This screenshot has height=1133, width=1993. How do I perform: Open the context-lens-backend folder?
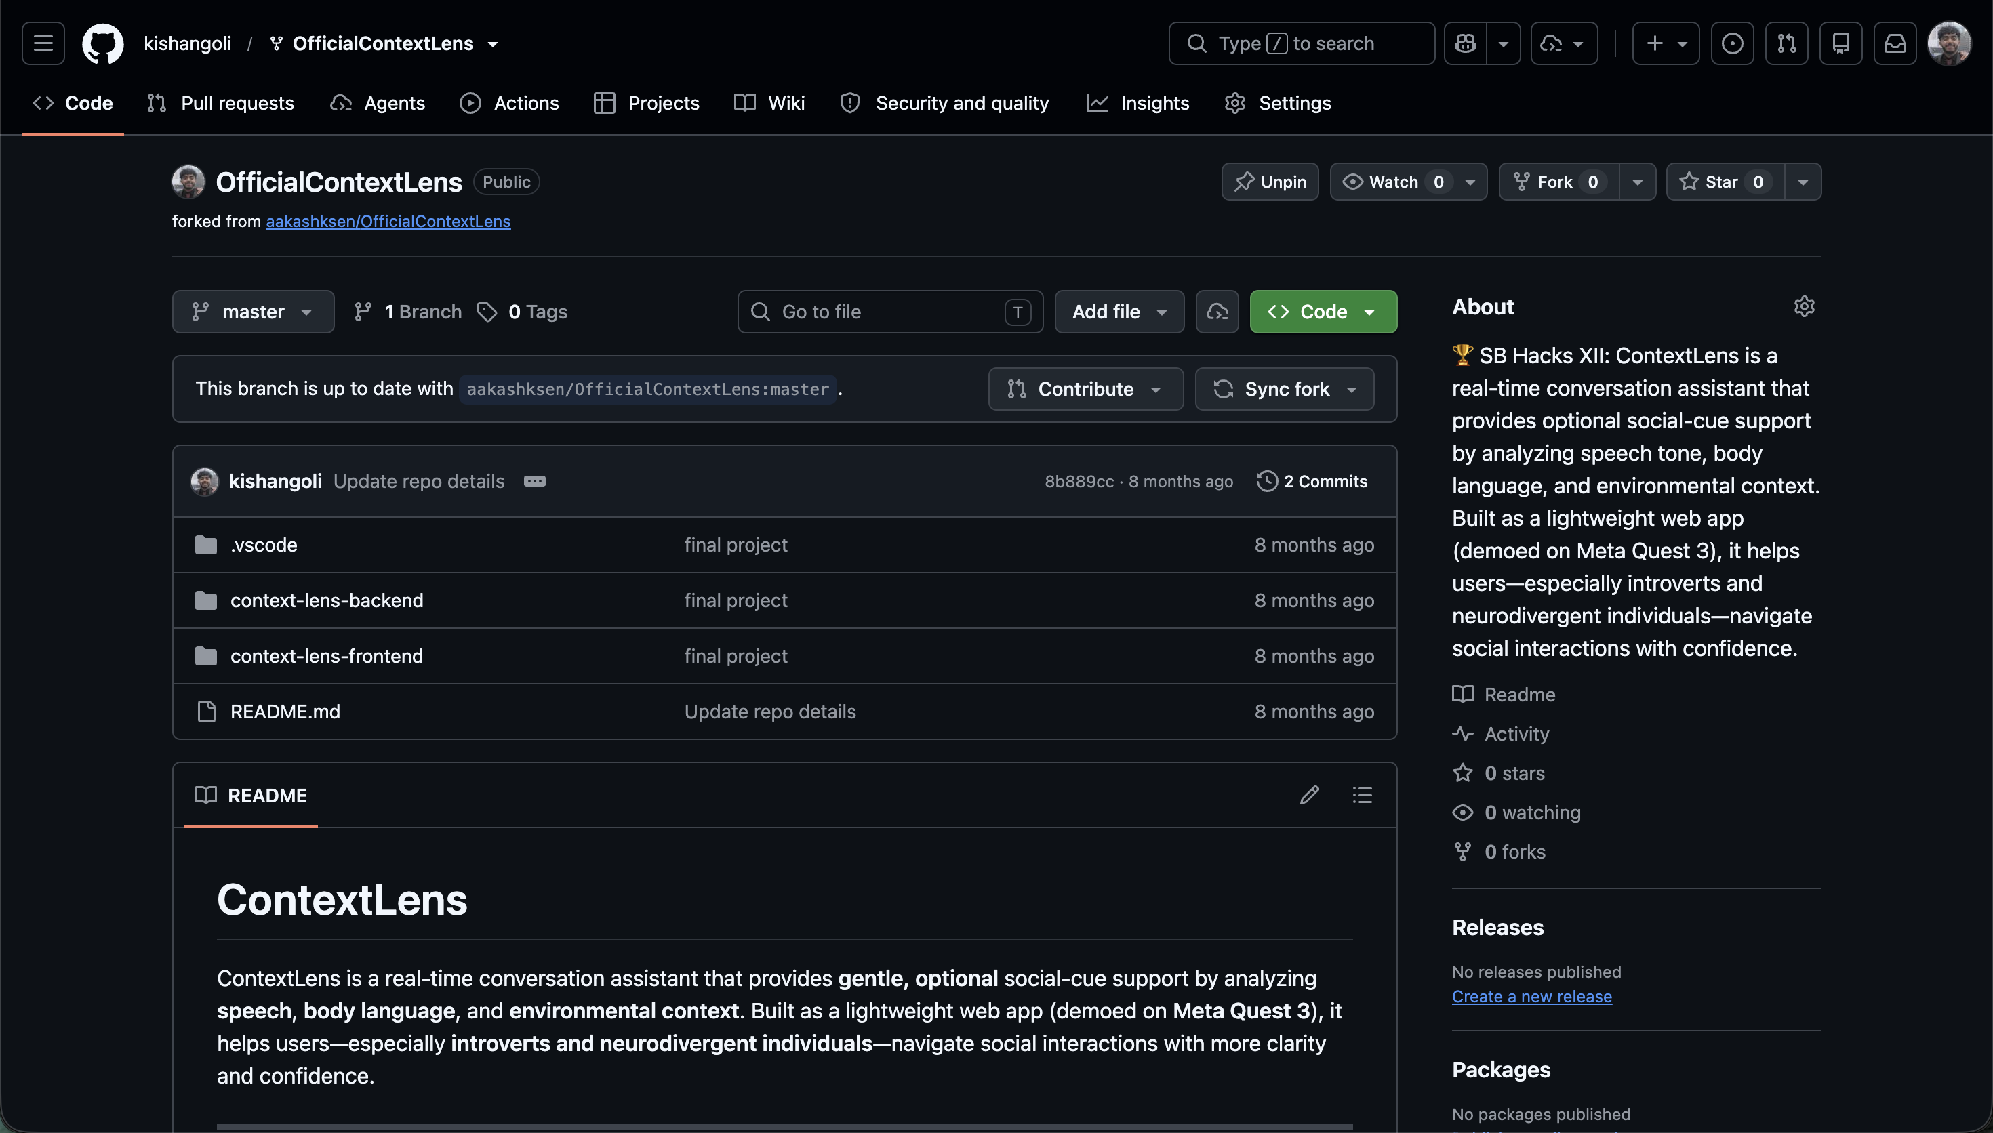327,601
